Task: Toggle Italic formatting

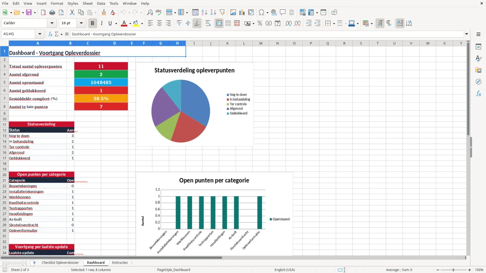Action: point(102,23)
